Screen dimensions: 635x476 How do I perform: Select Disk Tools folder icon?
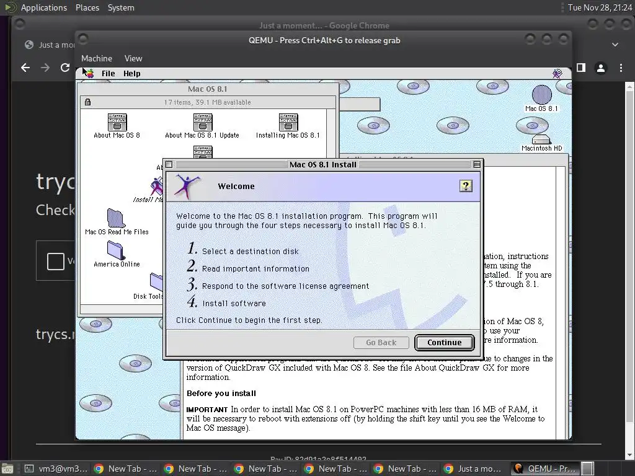click(x=156, y=282)
